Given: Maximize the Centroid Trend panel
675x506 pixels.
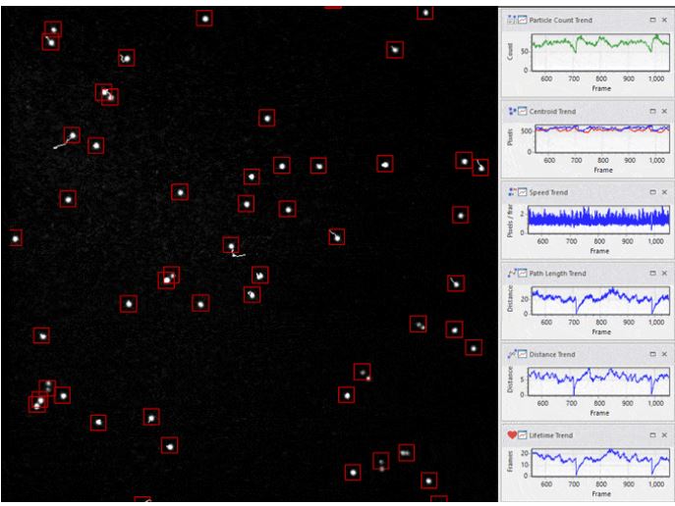Looking at the screenshot, I should (651, 111).
